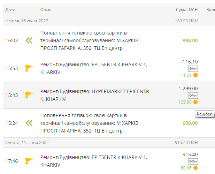The image size is (215, 174).
Task: Click the drill icon for the 15:43 transaction
Action: [29, 95]
